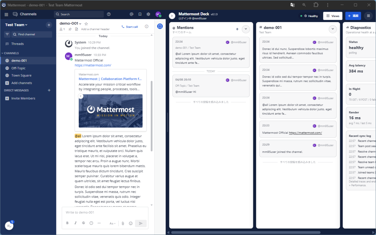
Task: Open the checklist button with badge 5
Action: pyautogui.click(x=9, y=226)
